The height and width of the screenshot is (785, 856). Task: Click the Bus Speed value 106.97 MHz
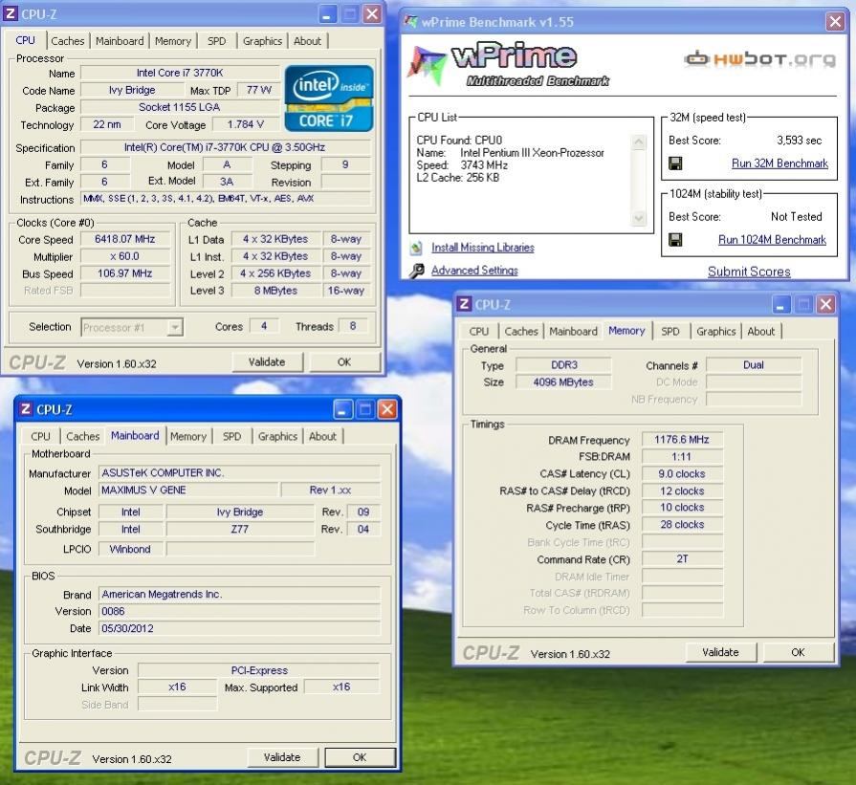click(125, 273)
